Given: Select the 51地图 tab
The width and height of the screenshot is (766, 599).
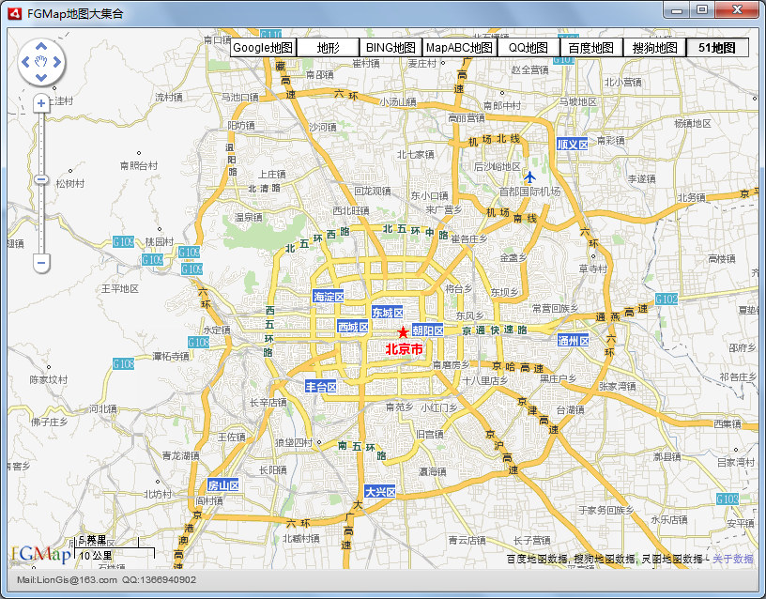Looking at the screenshot, I should point(717,47).
